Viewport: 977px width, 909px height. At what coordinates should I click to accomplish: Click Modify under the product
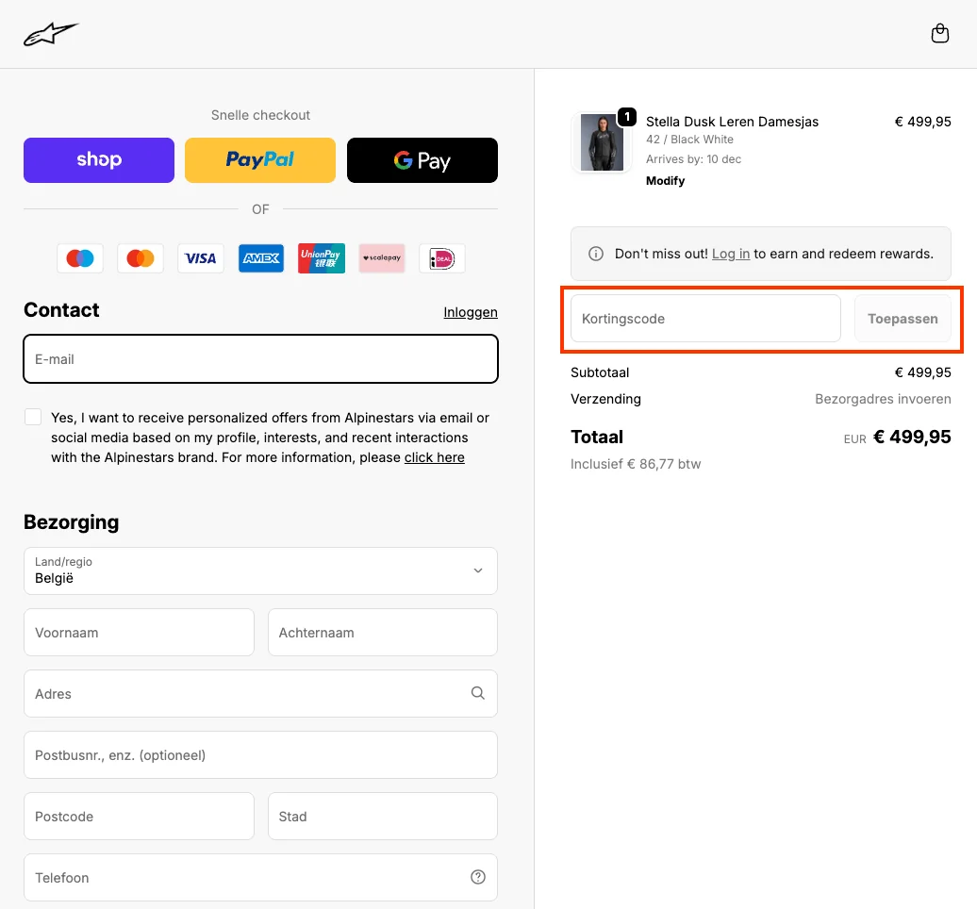click(665, 180)
